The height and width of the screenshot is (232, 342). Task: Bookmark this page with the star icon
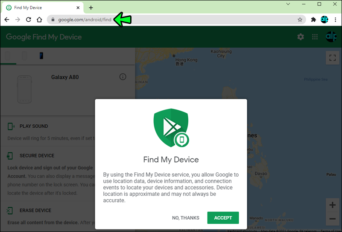tap(300, 20)
